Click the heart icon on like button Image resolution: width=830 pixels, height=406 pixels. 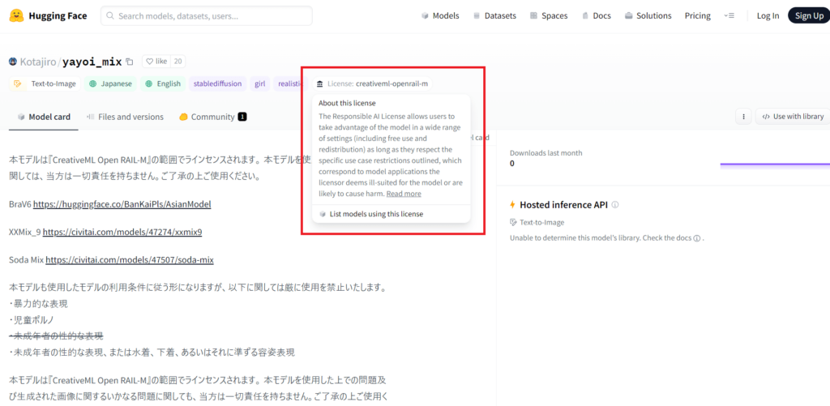coord(149,62)
